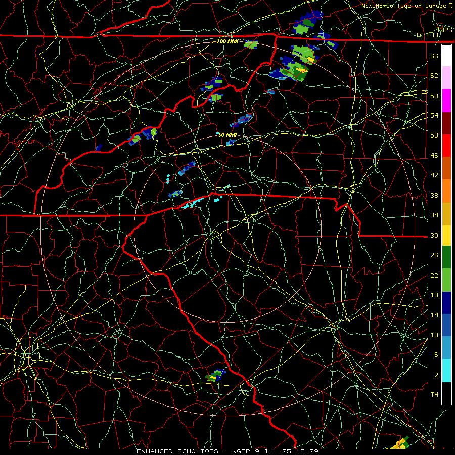Image resolution: width=455 pixels, height=455 pixels.
Task: Click the 18 value on the legend
Action: coord(434,295)
